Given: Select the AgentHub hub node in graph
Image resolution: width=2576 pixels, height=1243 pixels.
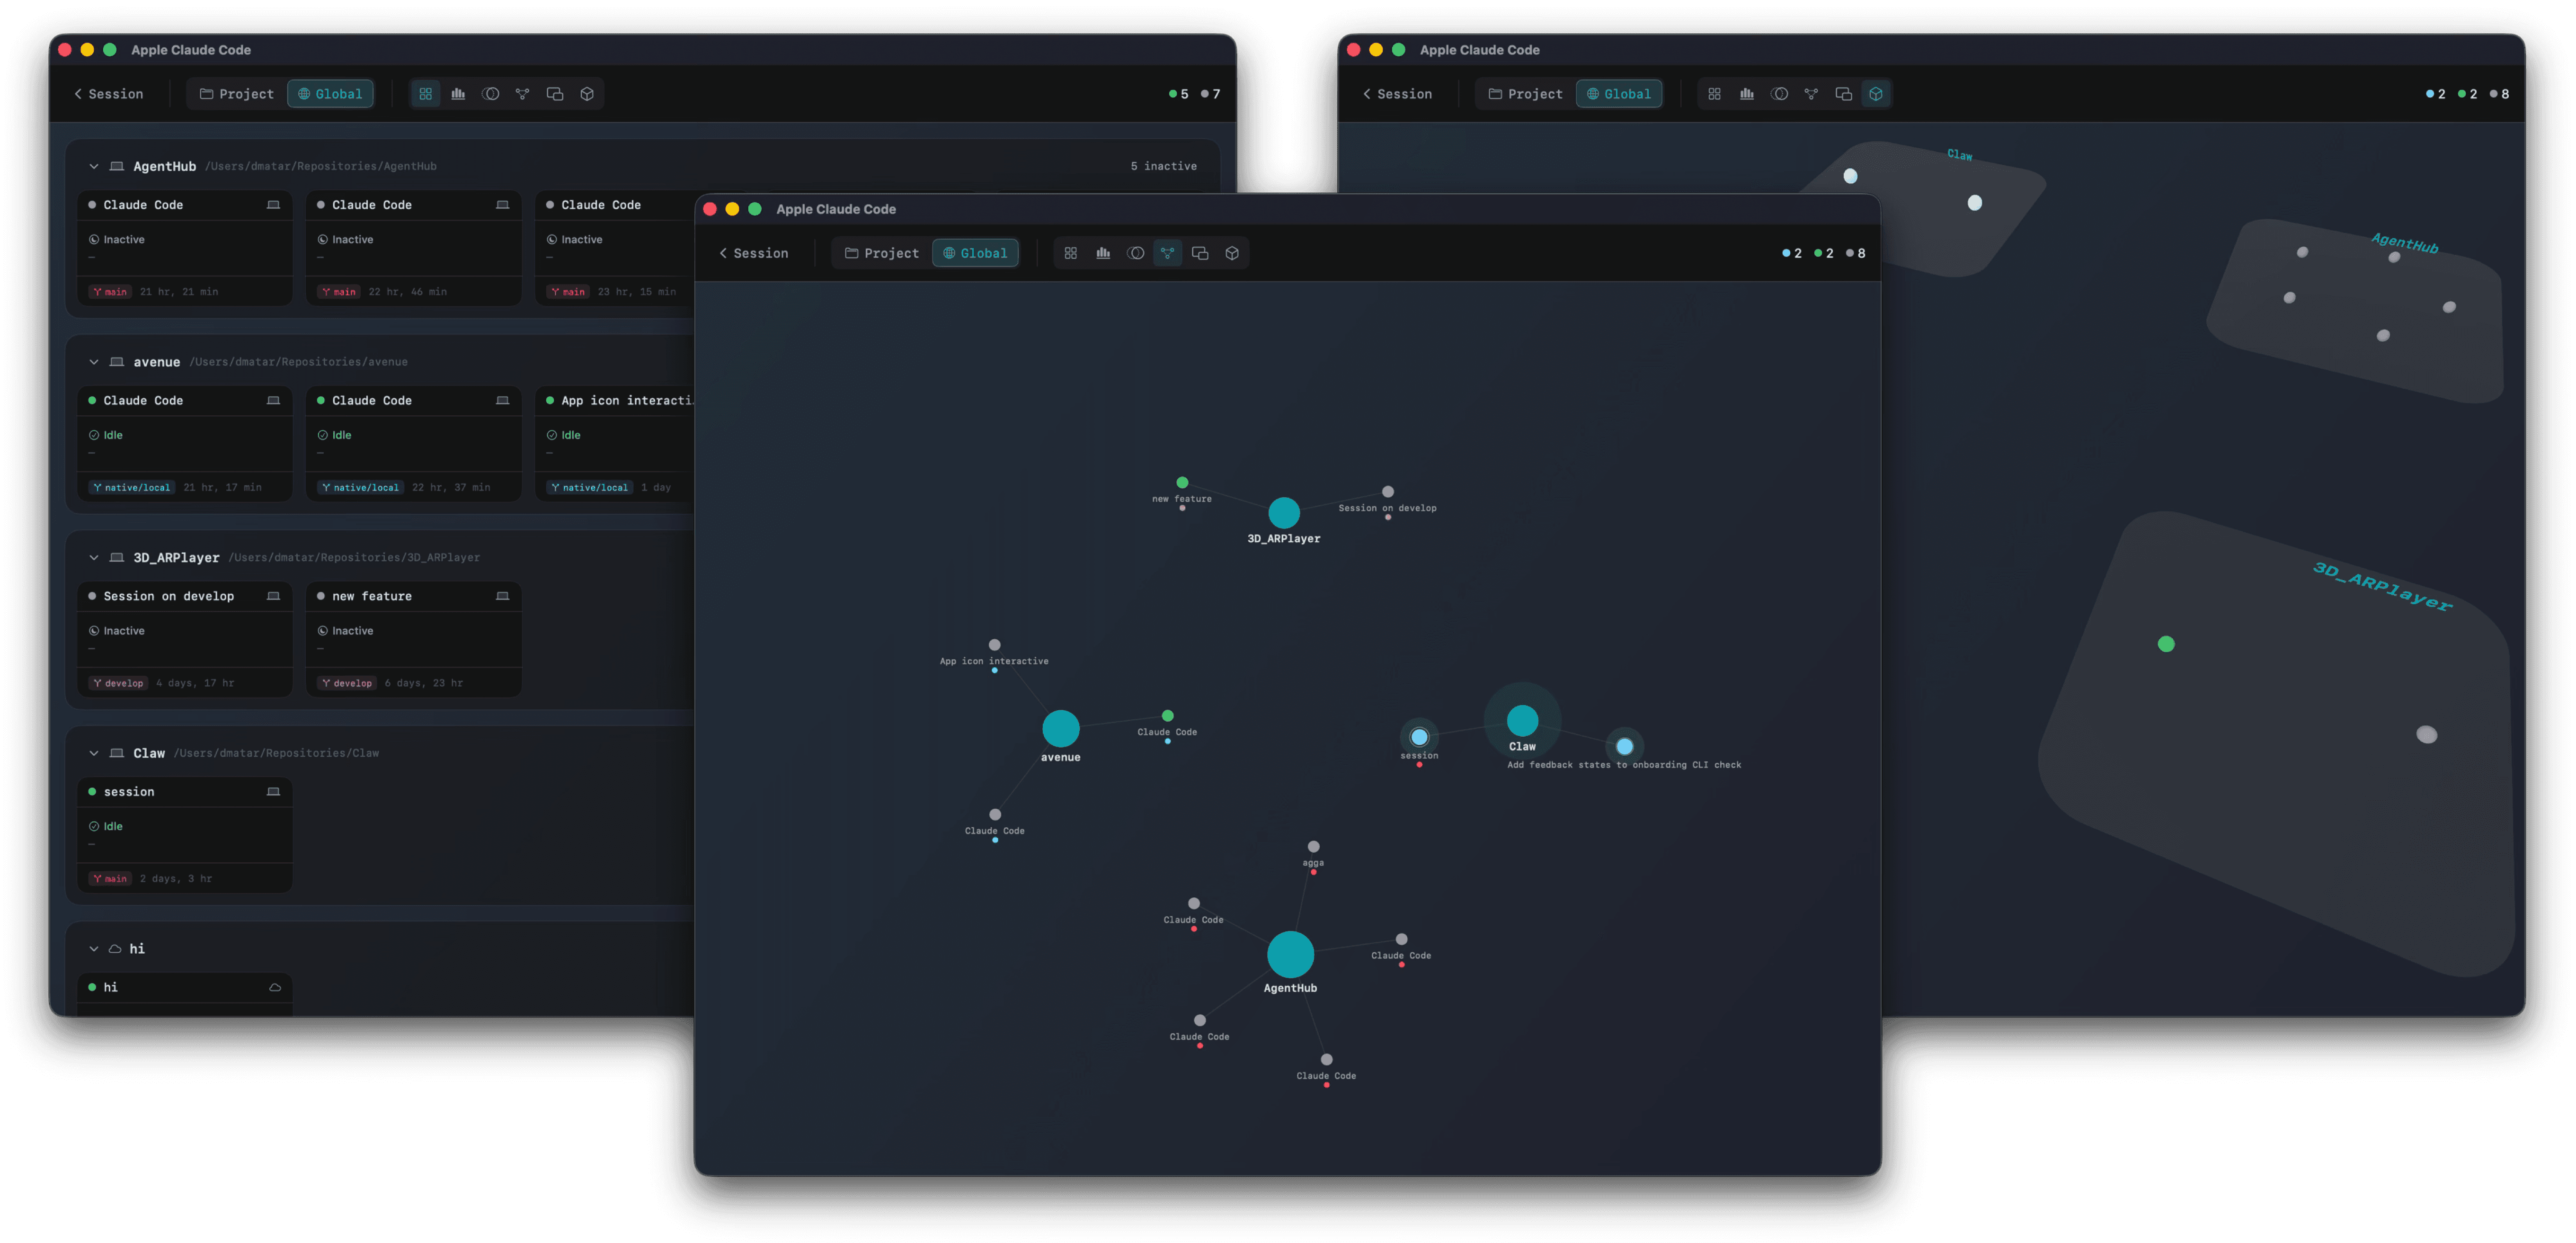Looking at the screenshot, I should [1290, 954].
